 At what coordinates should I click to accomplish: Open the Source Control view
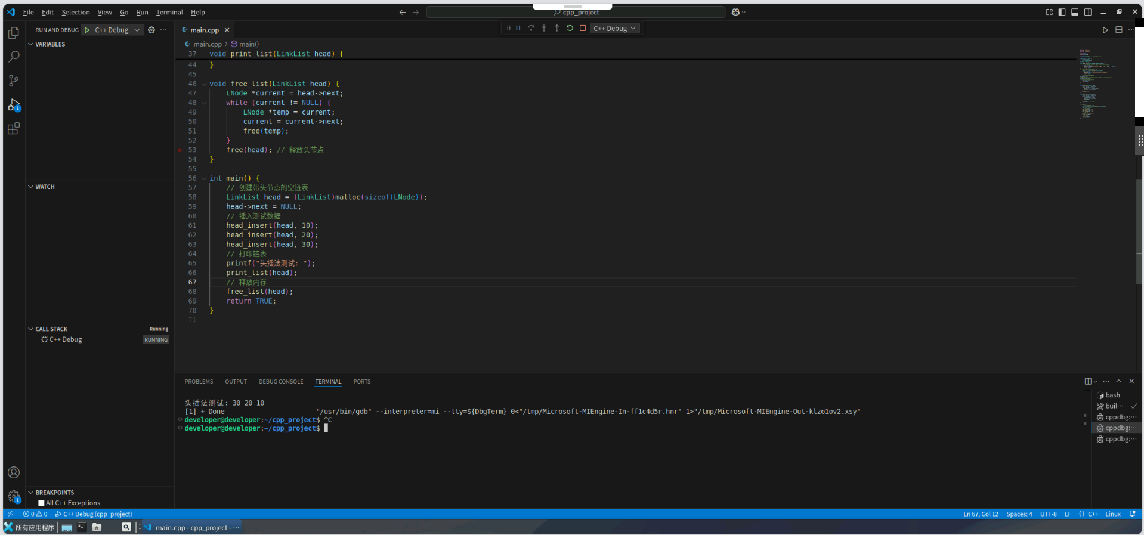tap(14, 81)
